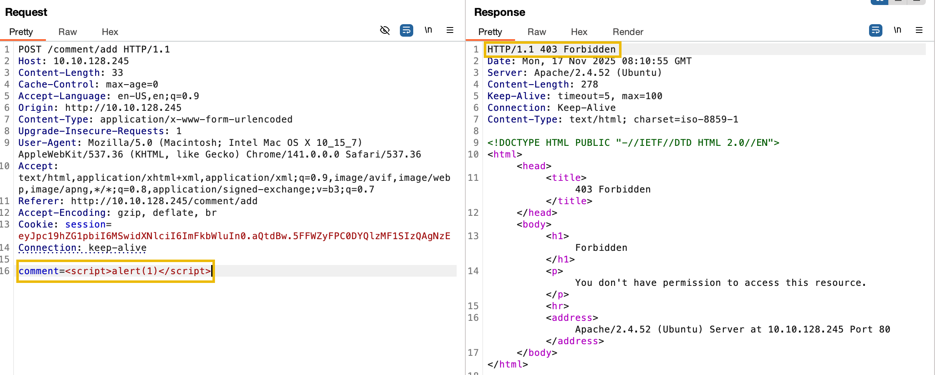
Task: Switch Response view to Raw tab
Action: pos(537,32)
